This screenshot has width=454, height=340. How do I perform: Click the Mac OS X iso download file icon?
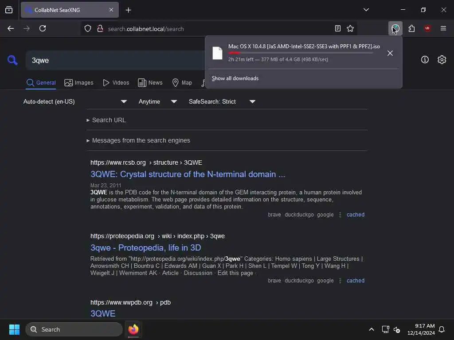tap(217, 53)
